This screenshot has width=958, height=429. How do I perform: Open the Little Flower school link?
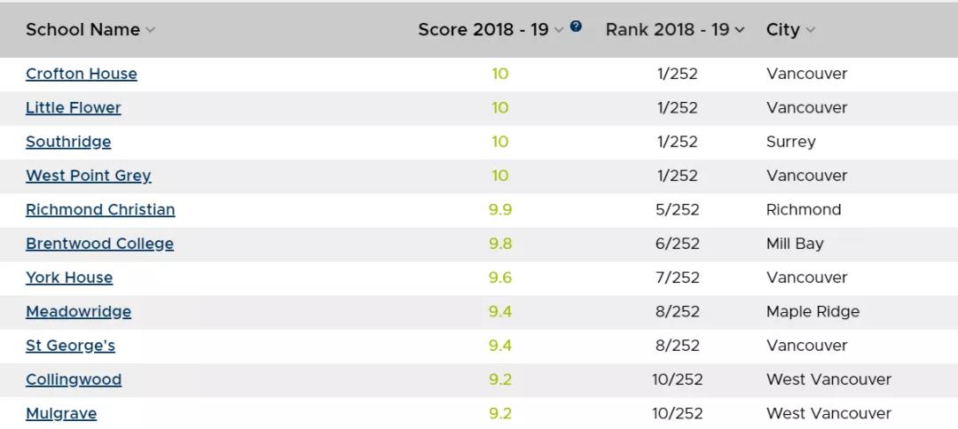coord(74,108)
